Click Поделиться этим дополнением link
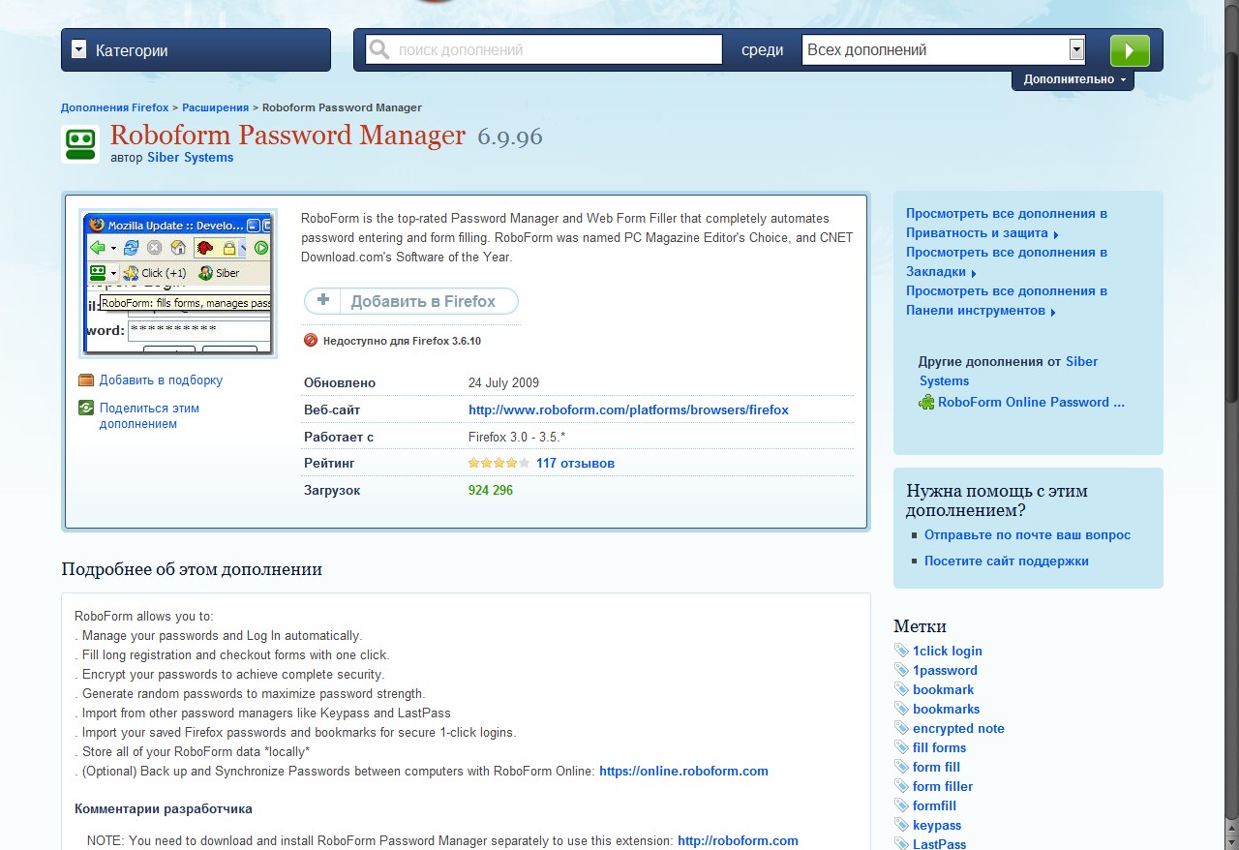 pos(149,416)
